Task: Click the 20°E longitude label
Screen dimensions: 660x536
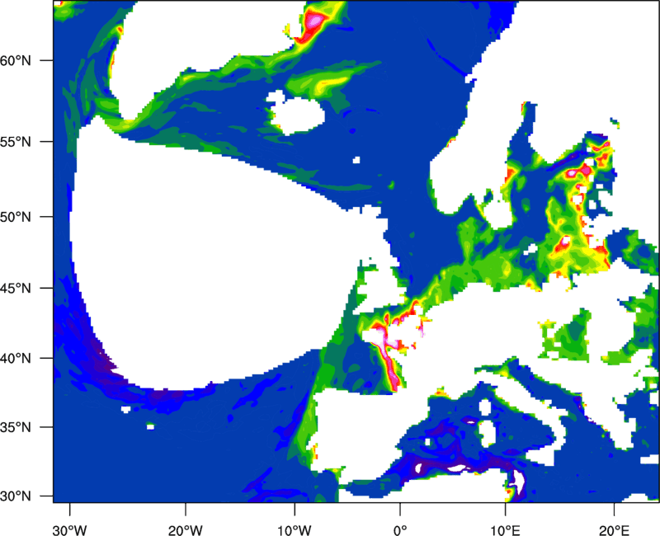Action: (x=614, y=530)
